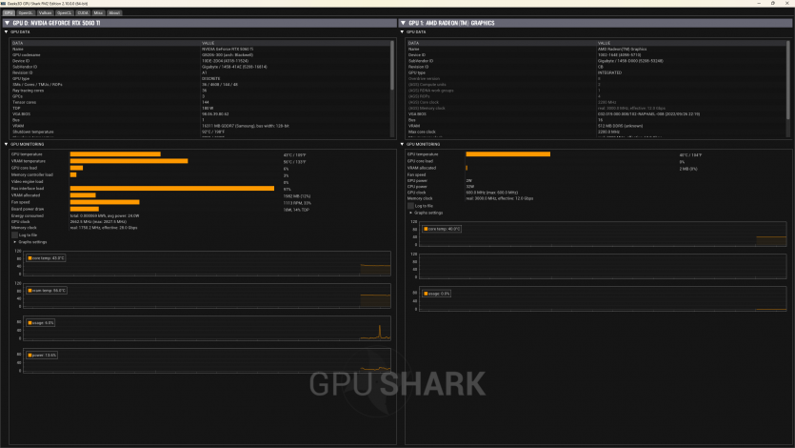Select the OpenCL tab
795x448 pixels.
[x=65, y=12]
